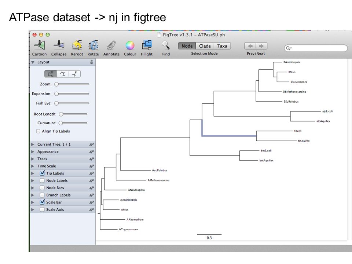The image size is (352, 264).
Task: Select the AMethanosarcina tip label
Action: click(158, 180)
